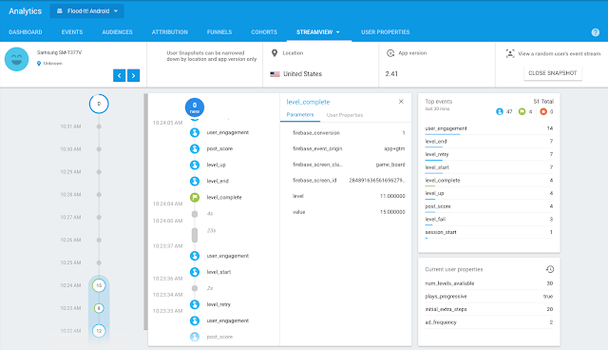Viewport: 608px width, 350px height.
Task: Click the ad_frequency property row
Action: pos(489,322)
